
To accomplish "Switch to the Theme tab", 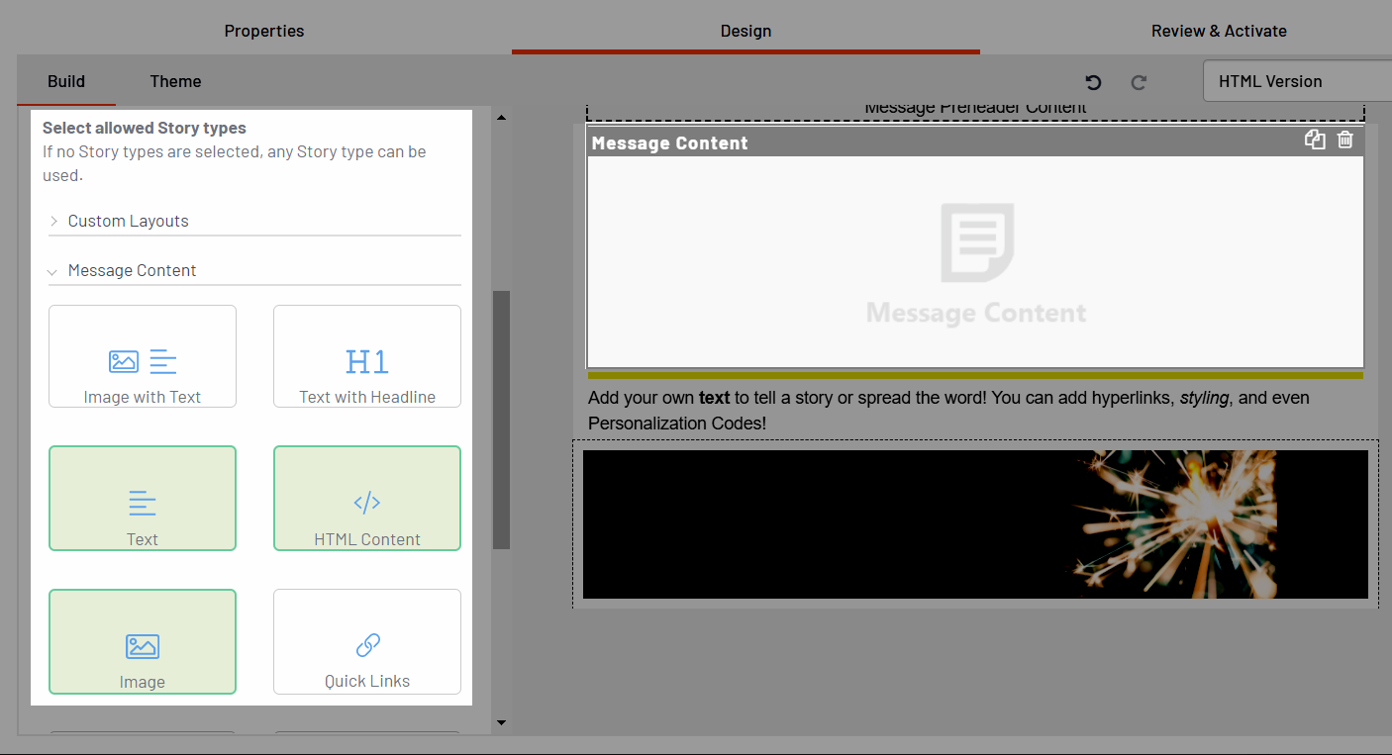I will pos(175,81).
